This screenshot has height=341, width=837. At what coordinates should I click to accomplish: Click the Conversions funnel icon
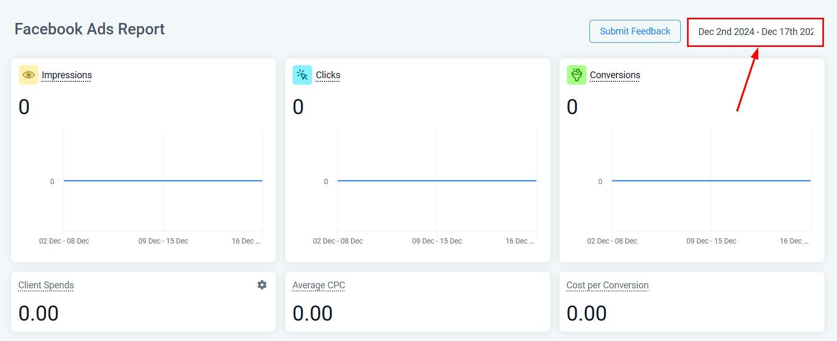click(576, 75)
